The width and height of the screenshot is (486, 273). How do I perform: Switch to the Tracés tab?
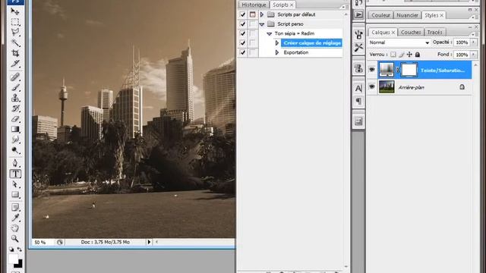click(434, 32)
